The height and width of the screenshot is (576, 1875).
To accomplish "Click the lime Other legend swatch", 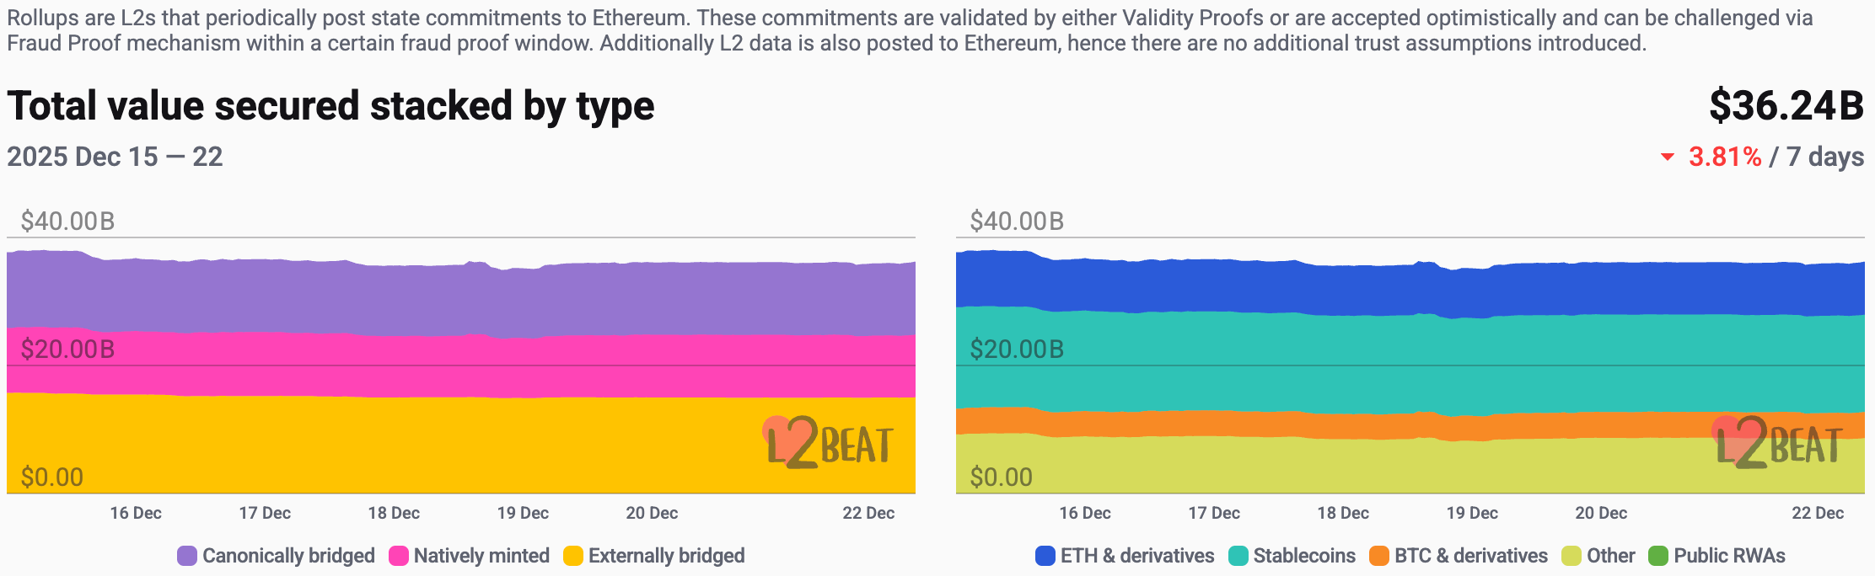I will (1571, 556).
